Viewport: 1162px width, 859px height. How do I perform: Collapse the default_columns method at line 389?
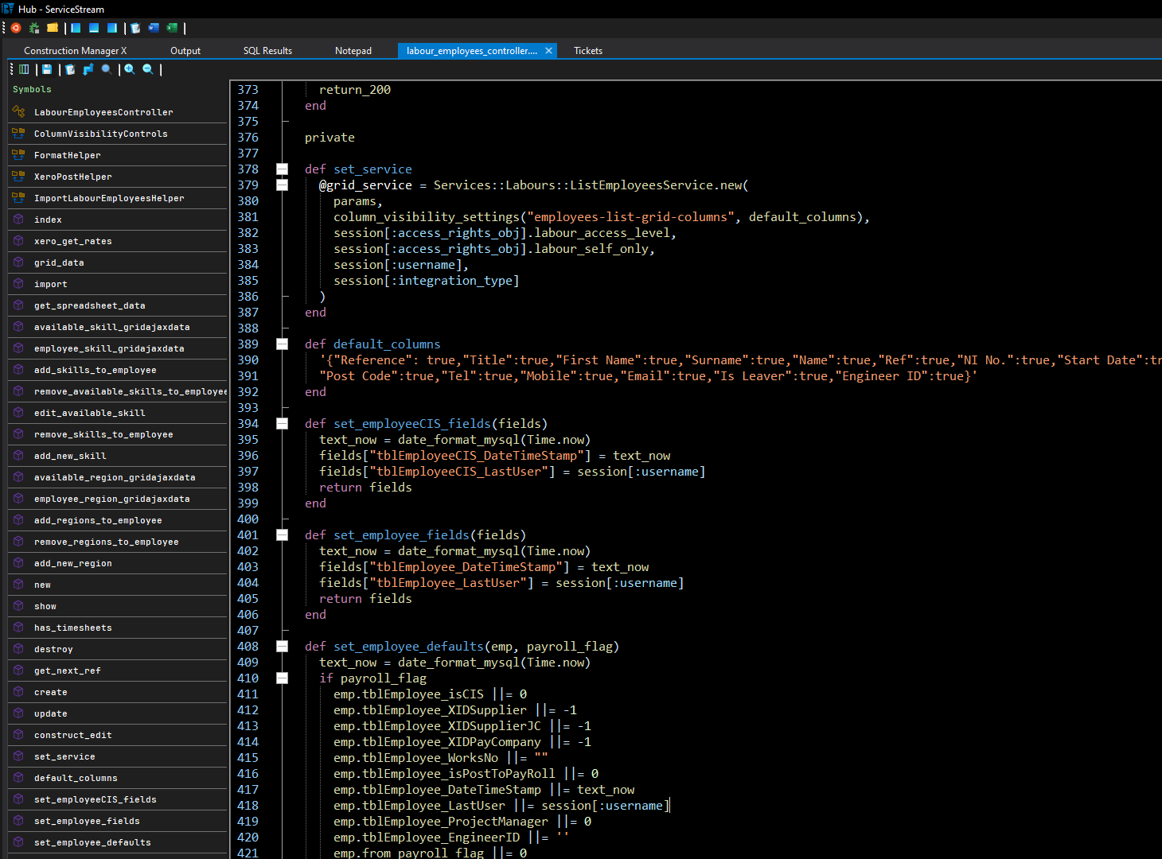coord(282,344)
